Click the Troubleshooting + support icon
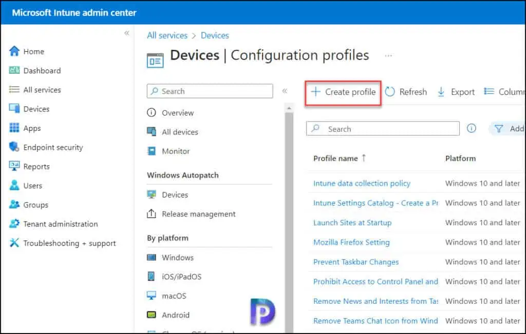526x334 pixels. click(x=14, y=243)
